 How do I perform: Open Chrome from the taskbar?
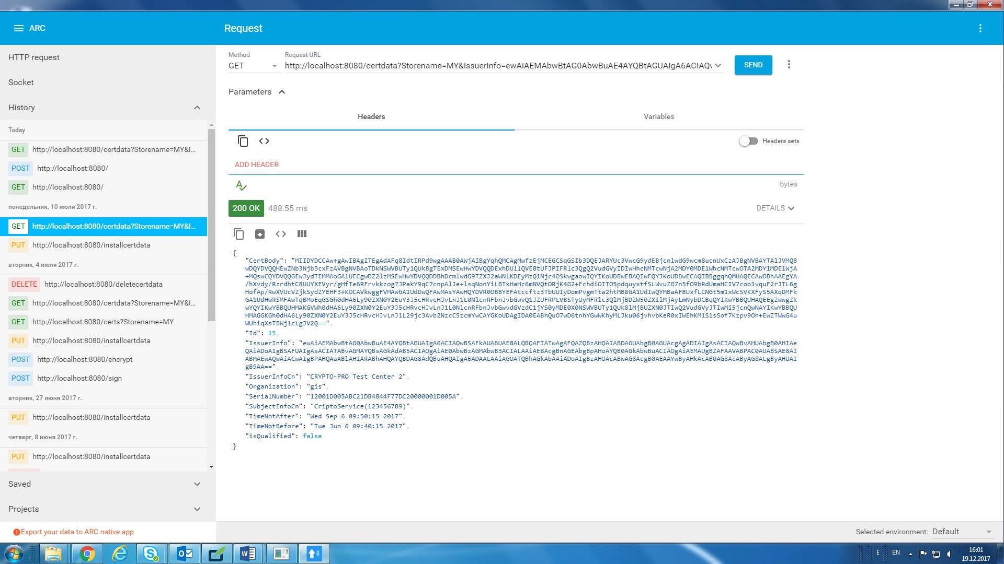(x=87, y=554)
